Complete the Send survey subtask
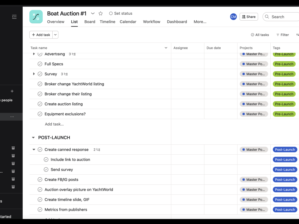This screenshot has height=224, width=299. tap(46, 169)
